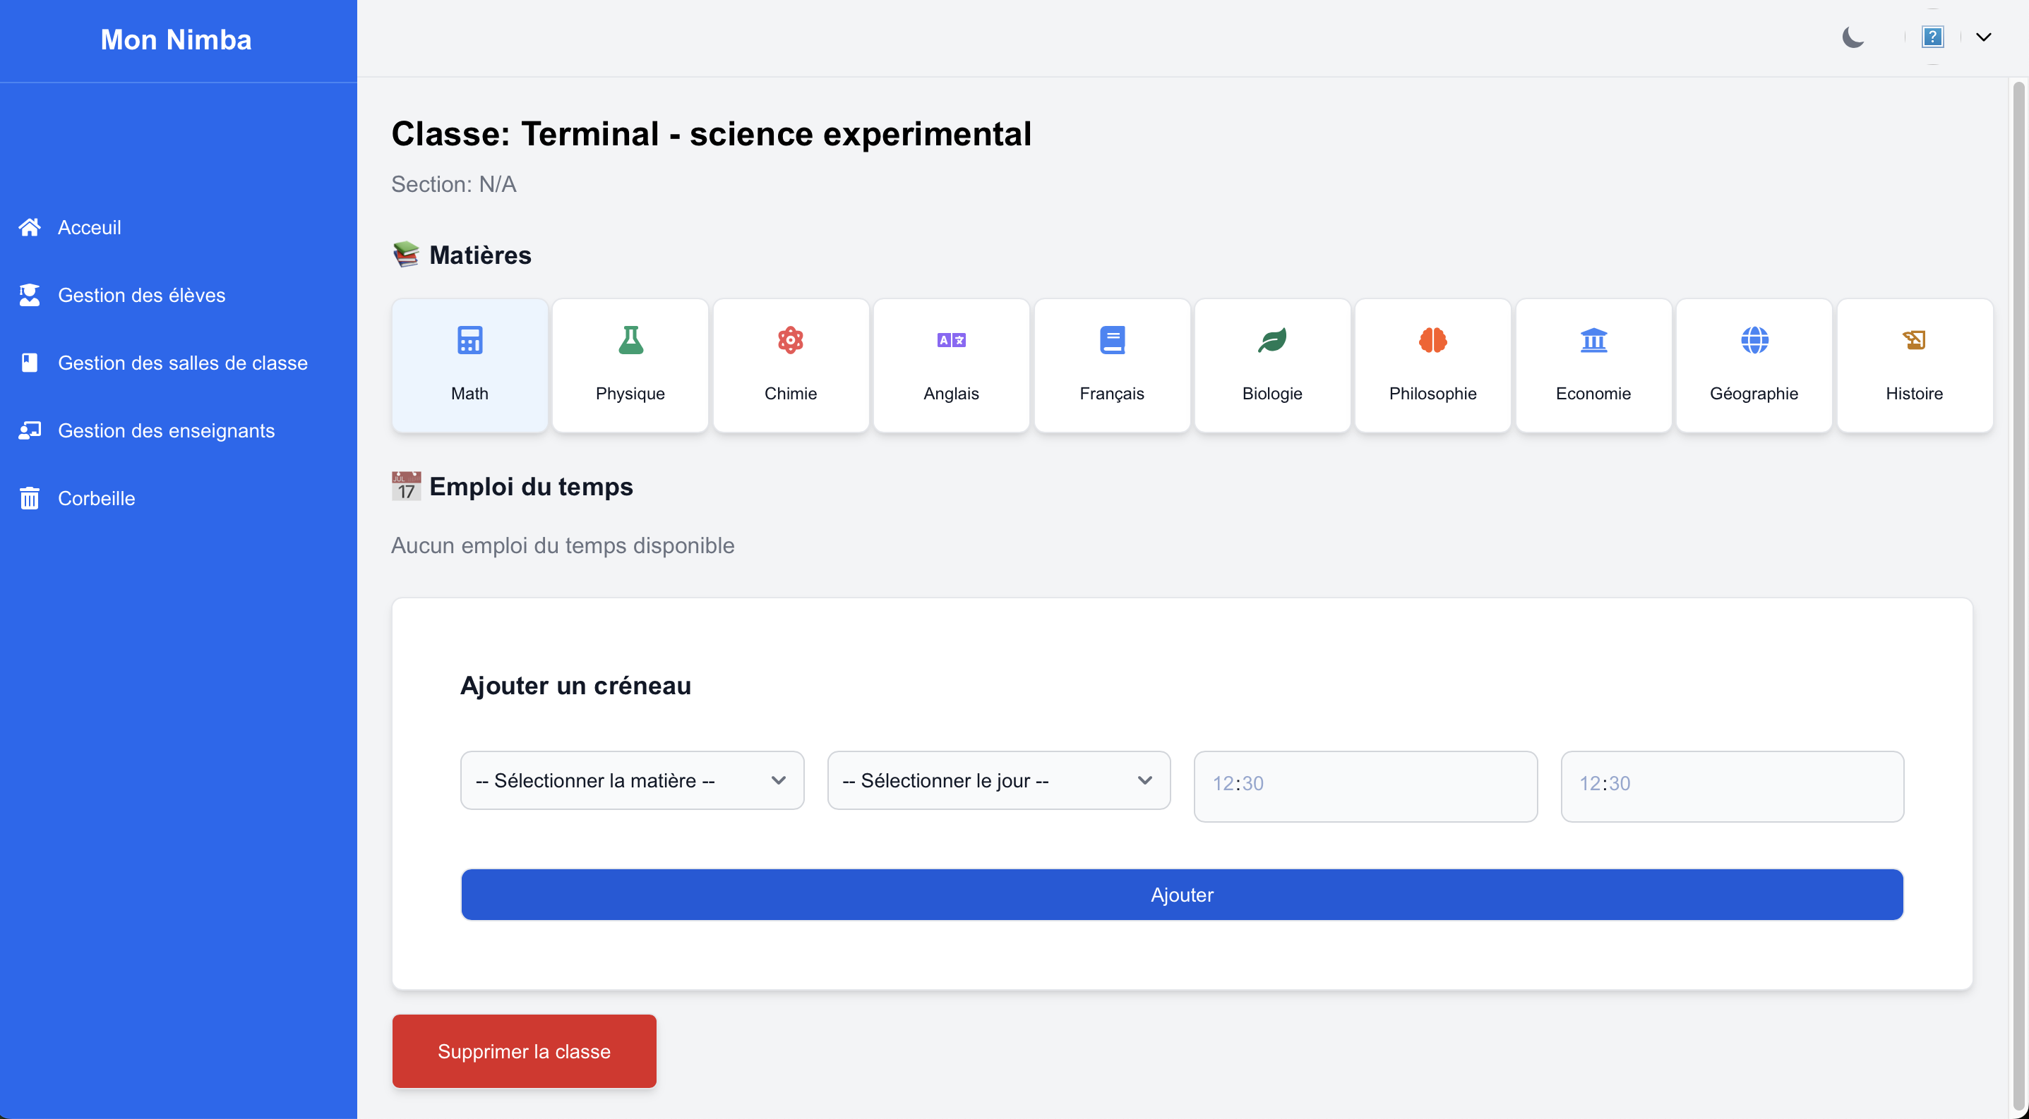Click the teacher icon for Gestion des enseignants

[x=30, y=430]
